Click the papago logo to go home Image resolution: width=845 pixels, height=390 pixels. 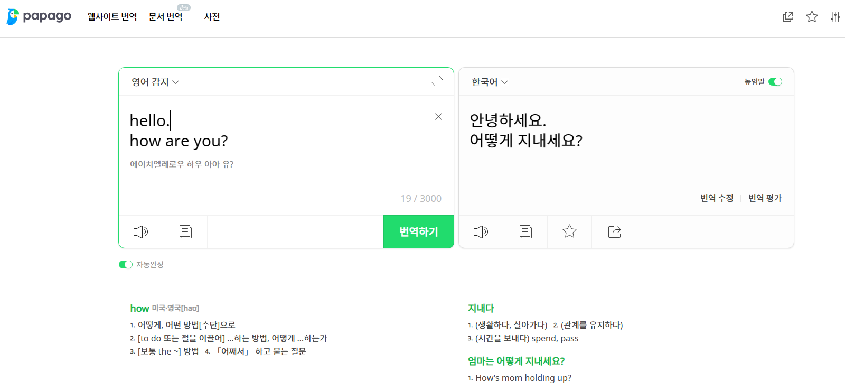coord(39,16)
